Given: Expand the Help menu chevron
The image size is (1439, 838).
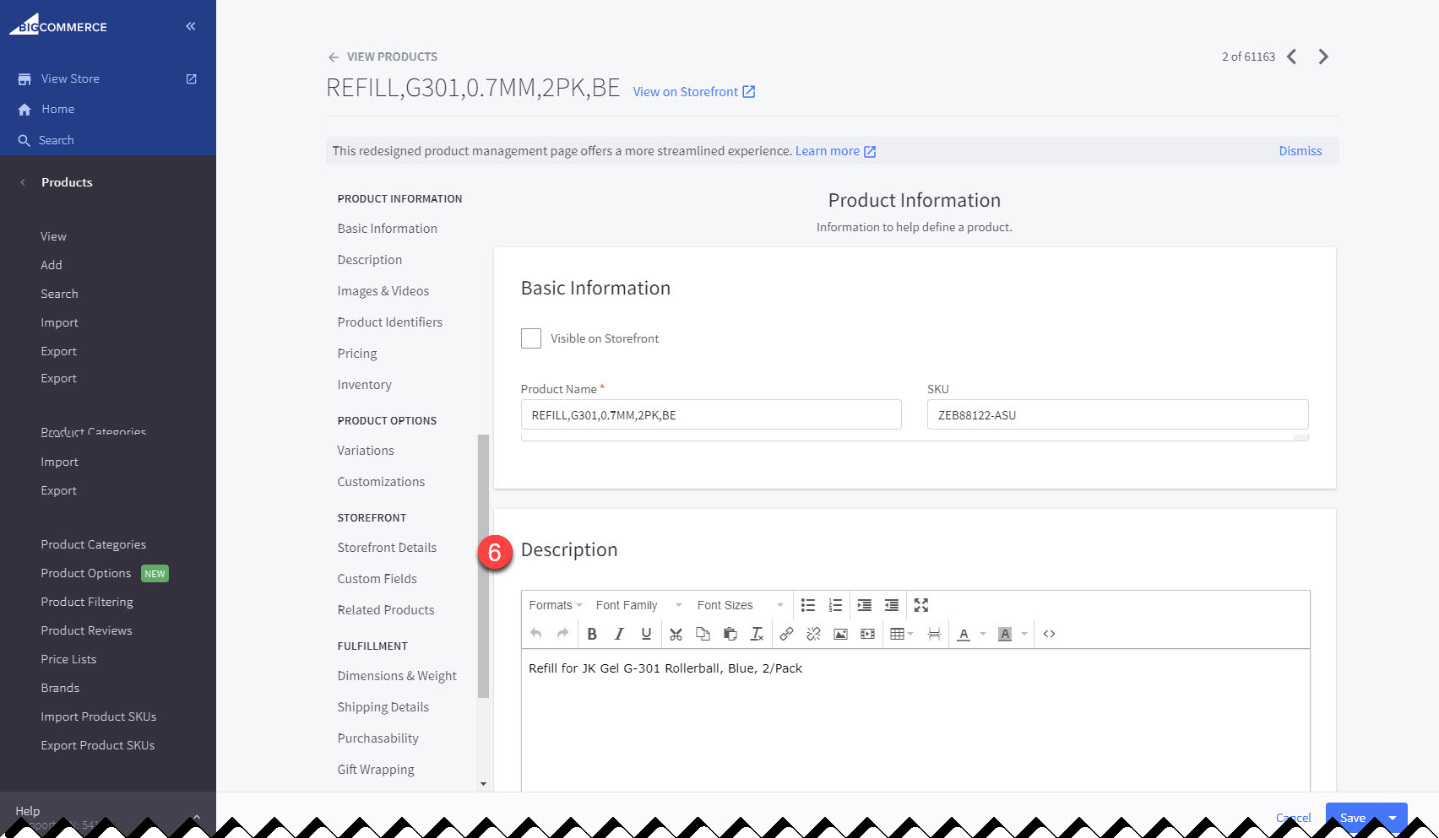Looking at the screenshot, I should tap(196, 817).
